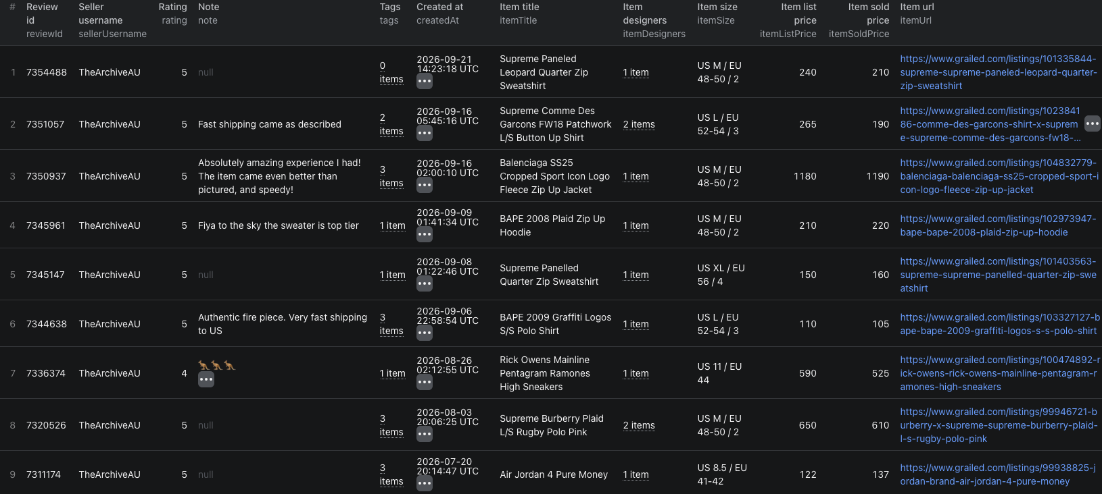
Task: Open Balenciaga SS25 cropped sport listing link
Action: click(x=999, y=176)
